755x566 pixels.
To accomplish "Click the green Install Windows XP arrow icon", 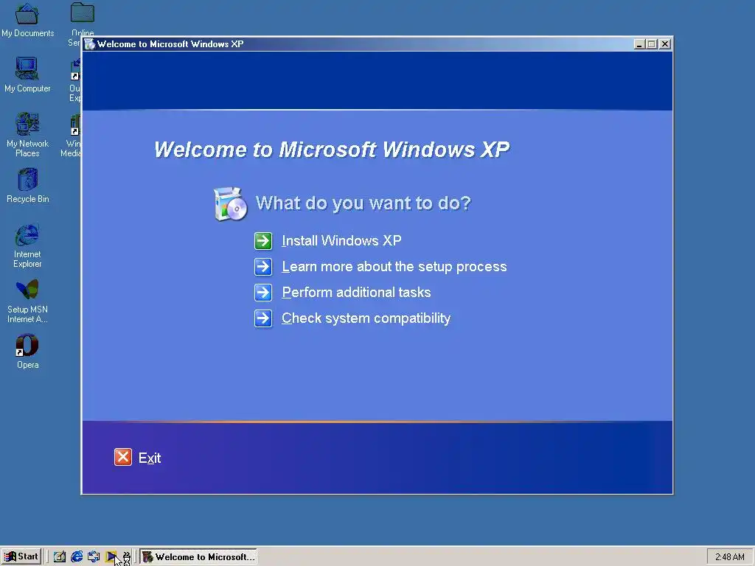I will click(263, 241).
